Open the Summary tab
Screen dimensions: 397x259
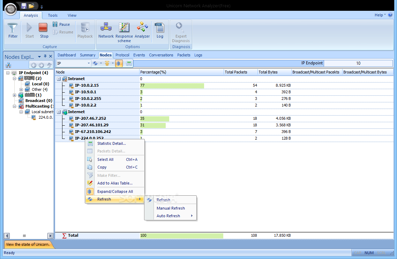pos(88,55)
